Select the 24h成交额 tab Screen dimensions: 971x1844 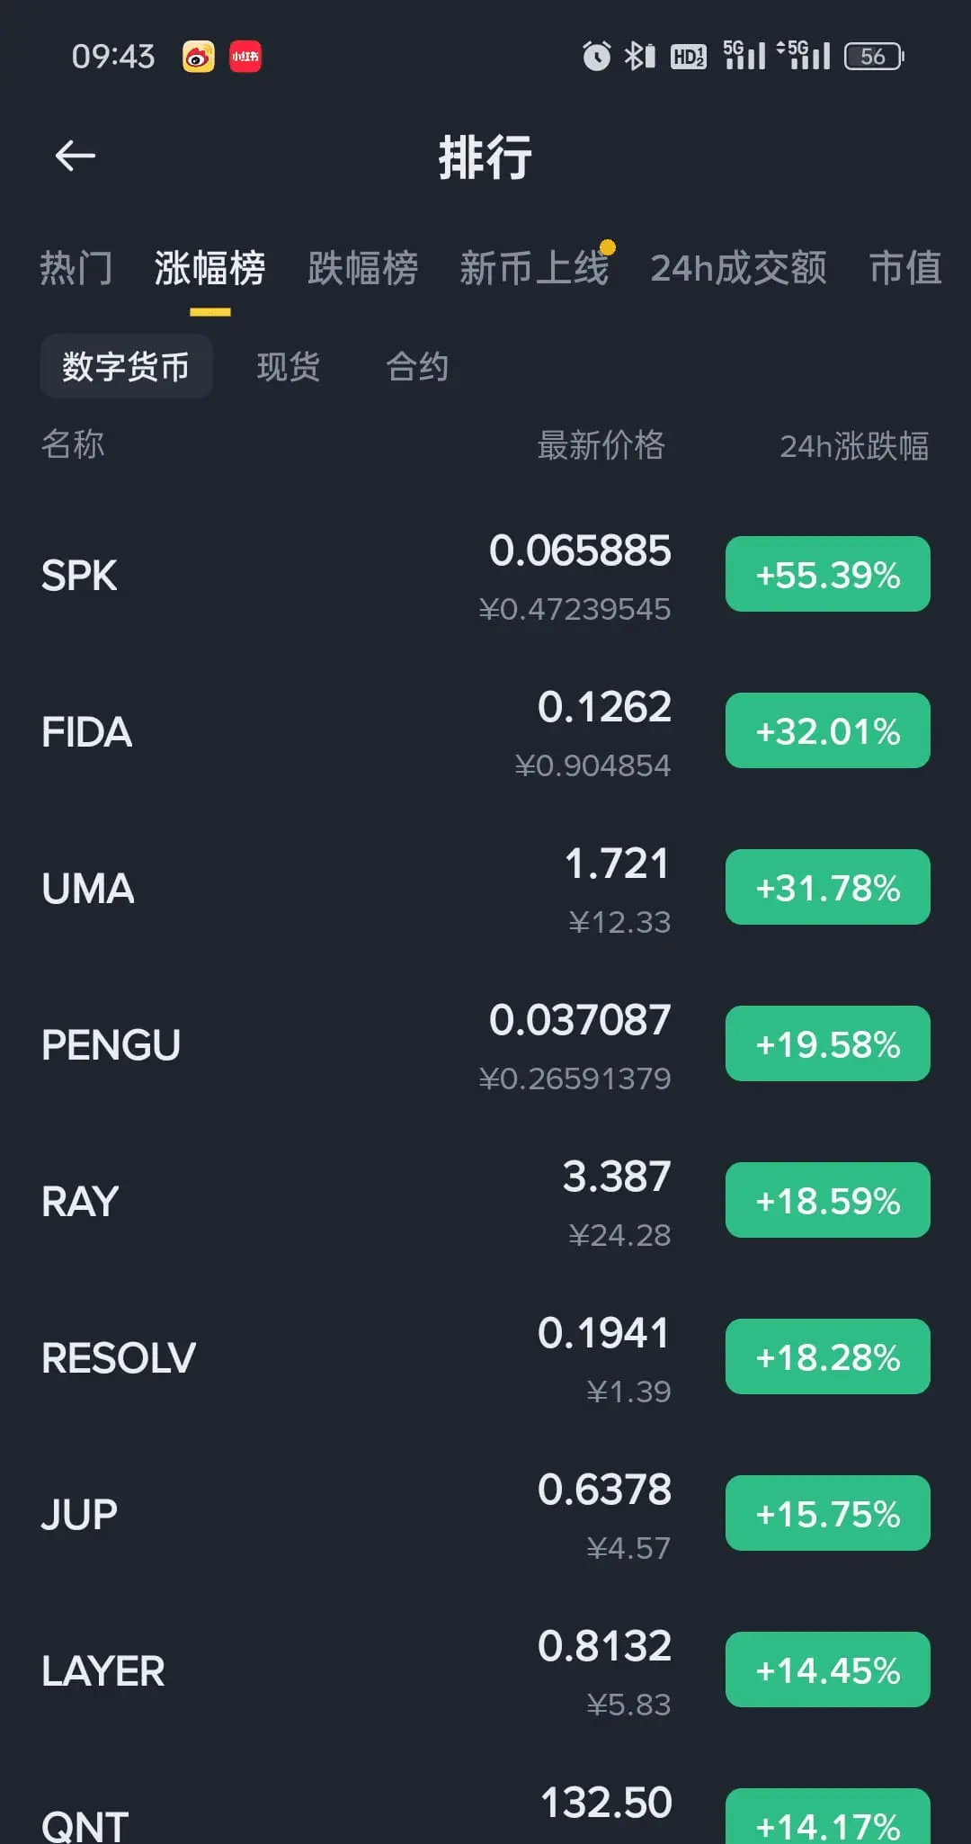pos(739,268)
